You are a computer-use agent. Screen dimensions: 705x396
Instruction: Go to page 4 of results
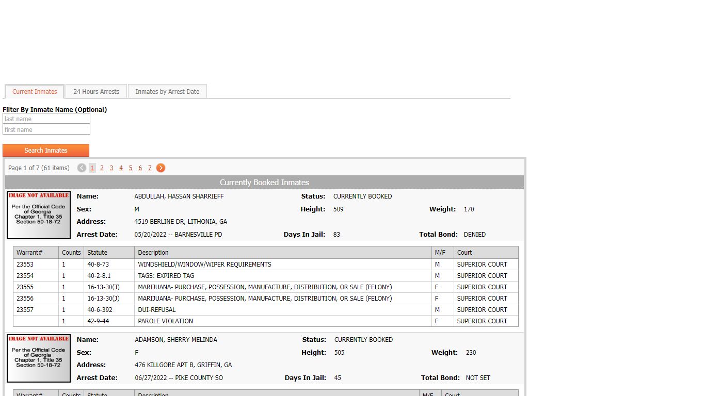[x=121, y=168]
